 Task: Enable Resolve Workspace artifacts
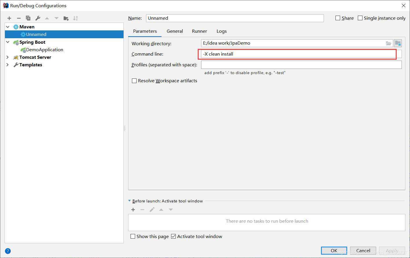(x=134, y=80)
